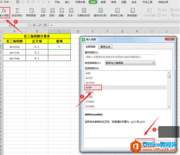Screen dimensions: 180x155
Task: Open the AutoSum sigma tool
Action: [x=17, y=11]
